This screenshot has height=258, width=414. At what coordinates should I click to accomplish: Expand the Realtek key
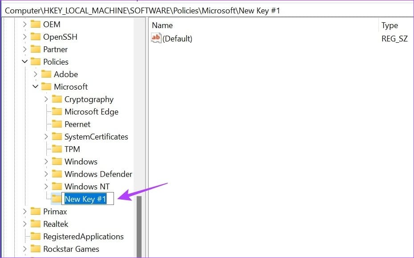pos(24,224)
